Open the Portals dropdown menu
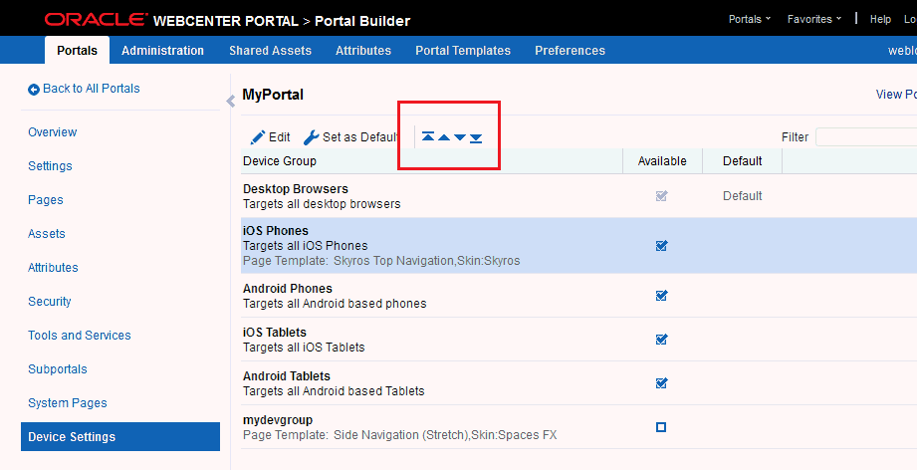This screenshot has height=470, width=917. 750,19
